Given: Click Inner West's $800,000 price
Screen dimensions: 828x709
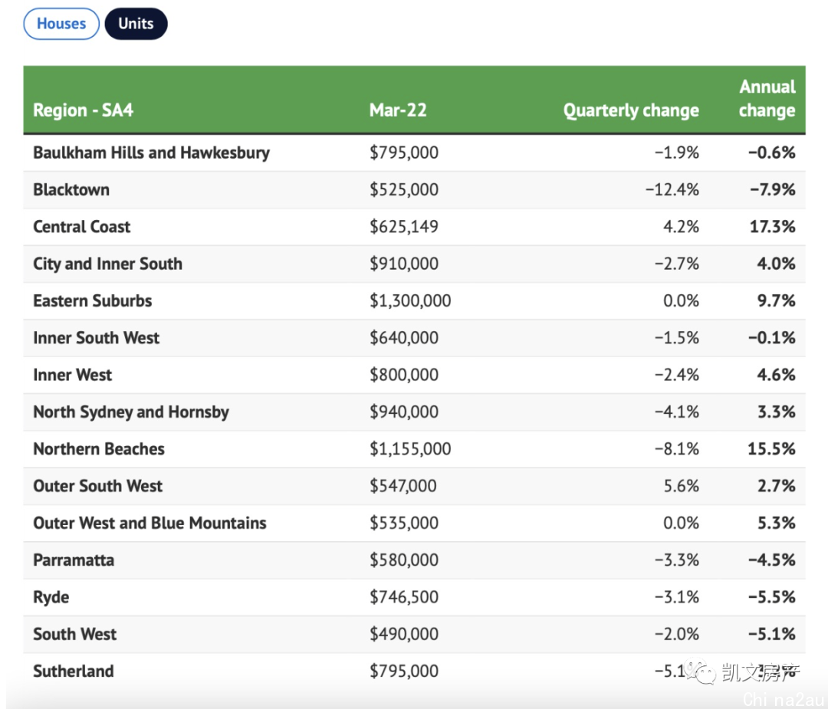Looking at the screenshot, I should coord(404,374).
